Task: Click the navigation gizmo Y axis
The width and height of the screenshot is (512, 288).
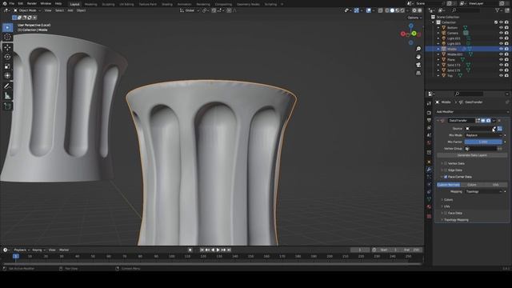Action: tap(414, 34)
